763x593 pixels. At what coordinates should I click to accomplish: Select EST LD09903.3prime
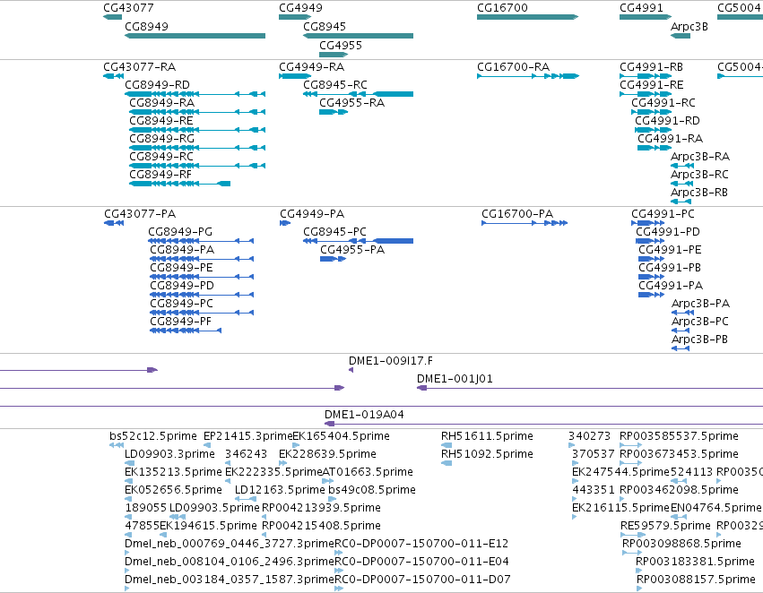[169, 454]
